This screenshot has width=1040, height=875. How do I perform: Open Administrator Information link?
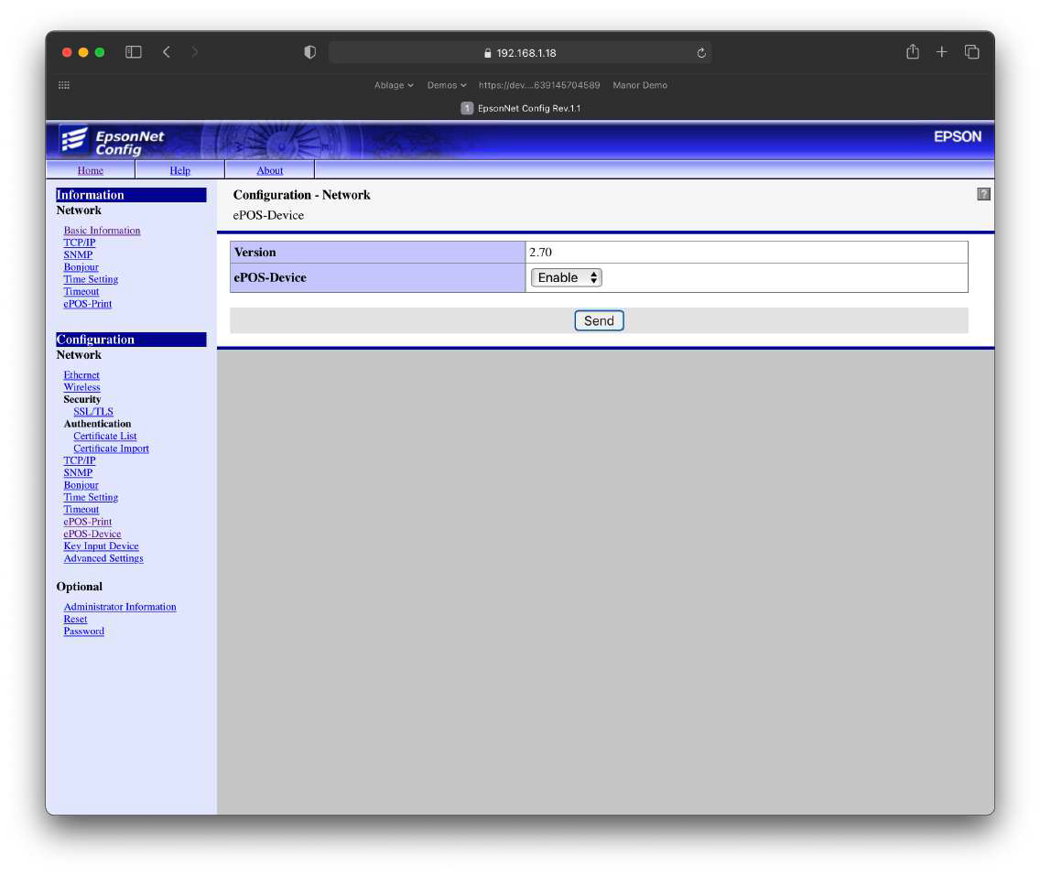pyautogui.click(x=120, y=607)
